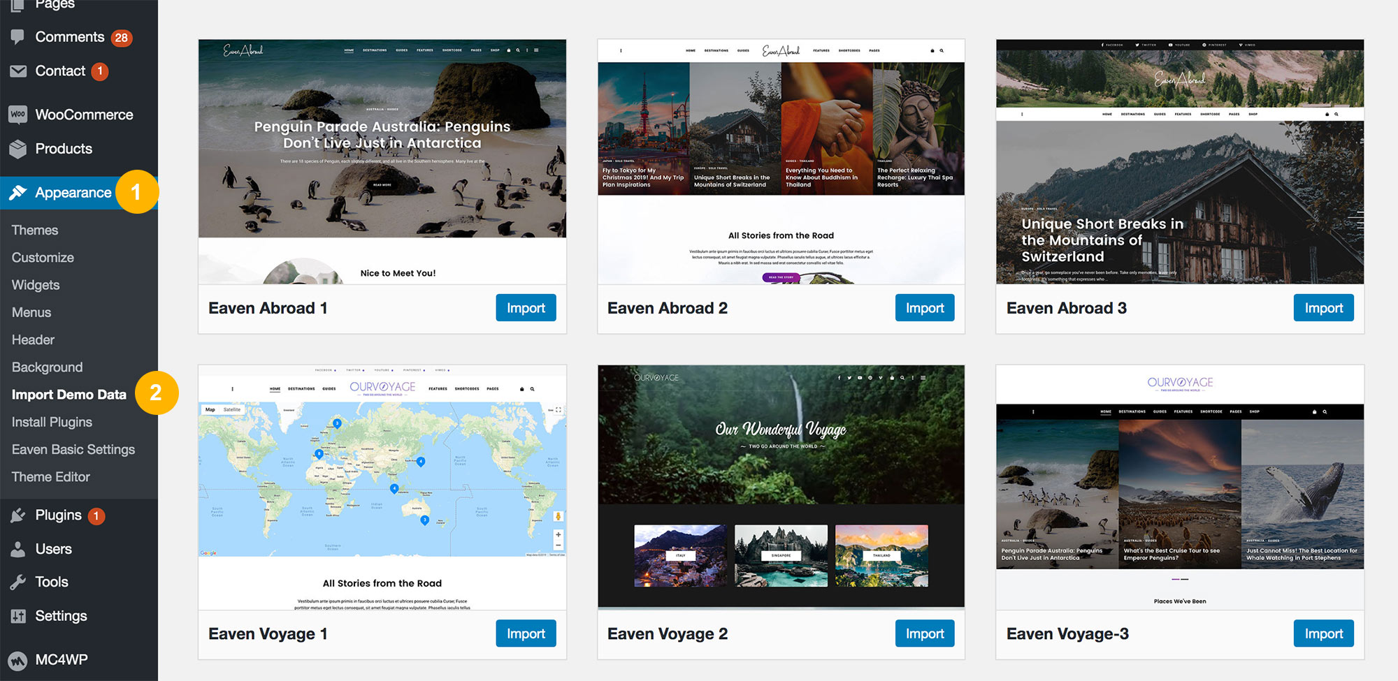Click the Products box icon

pos(17,148)
